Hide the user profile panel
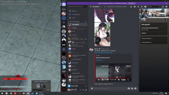Image resolution: width=169 pixels, height=95 pixels. tap(145, 7)
